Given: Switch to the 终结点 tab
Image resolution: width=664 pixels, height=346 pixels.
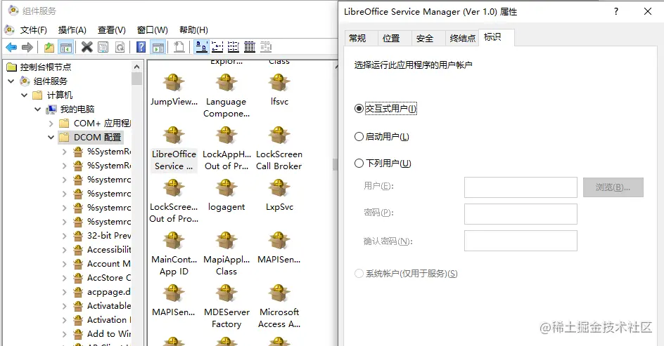Looking at the screenshot, I should tap(462, 39).
